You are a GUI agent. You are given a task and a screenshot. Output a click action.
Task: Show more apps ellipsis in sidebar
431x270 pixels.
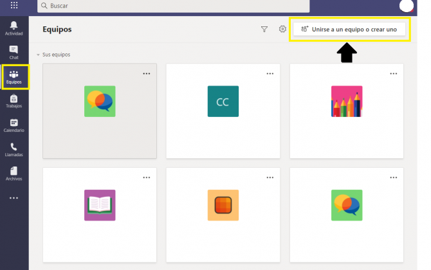(14, 198)
